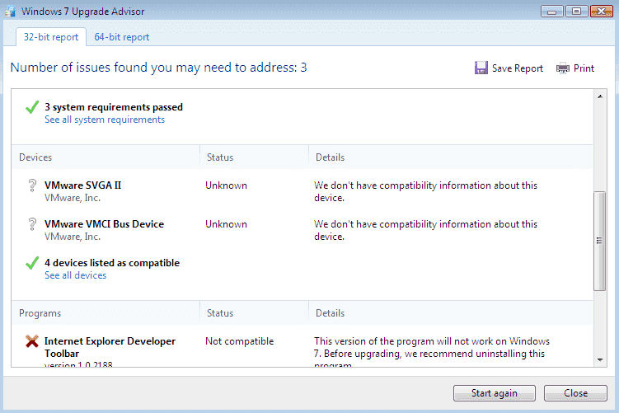Open the 64-bit report tab
The height and width of the screenshot is (413, 619).
(122, 37)
